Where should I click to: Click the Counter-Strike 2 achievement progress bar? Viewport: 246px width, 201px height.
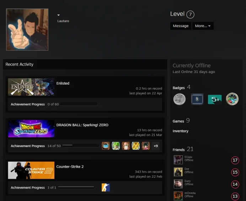pos(76,187)
